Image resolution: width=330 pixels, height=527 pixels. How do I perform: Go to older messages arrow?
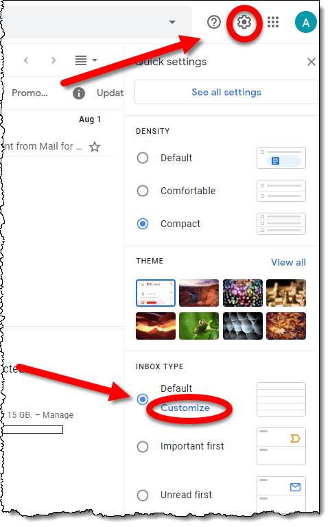[x=54, y=60]
